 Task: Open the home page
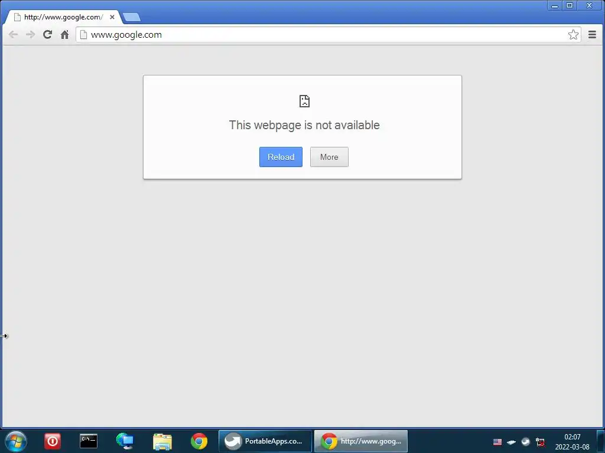tap(65, 35)
